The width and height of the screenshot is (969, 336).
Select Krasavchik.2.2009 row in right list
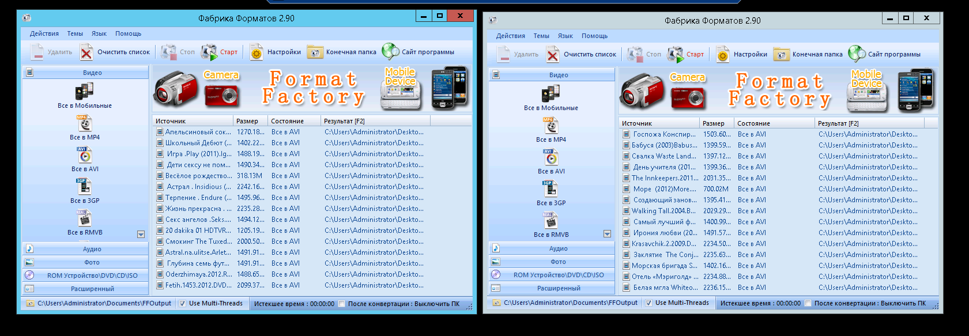[x=778, y=244]
